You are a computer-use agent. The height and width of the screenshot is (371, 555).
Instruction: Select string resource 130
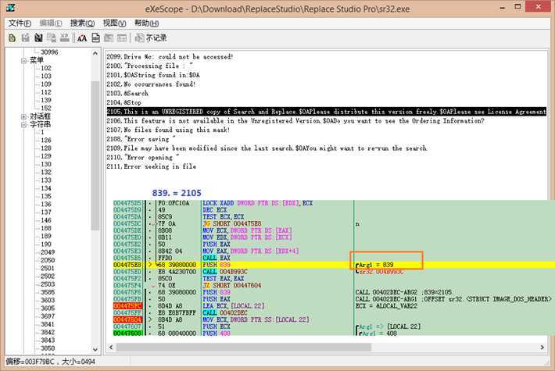pos(46,164)
